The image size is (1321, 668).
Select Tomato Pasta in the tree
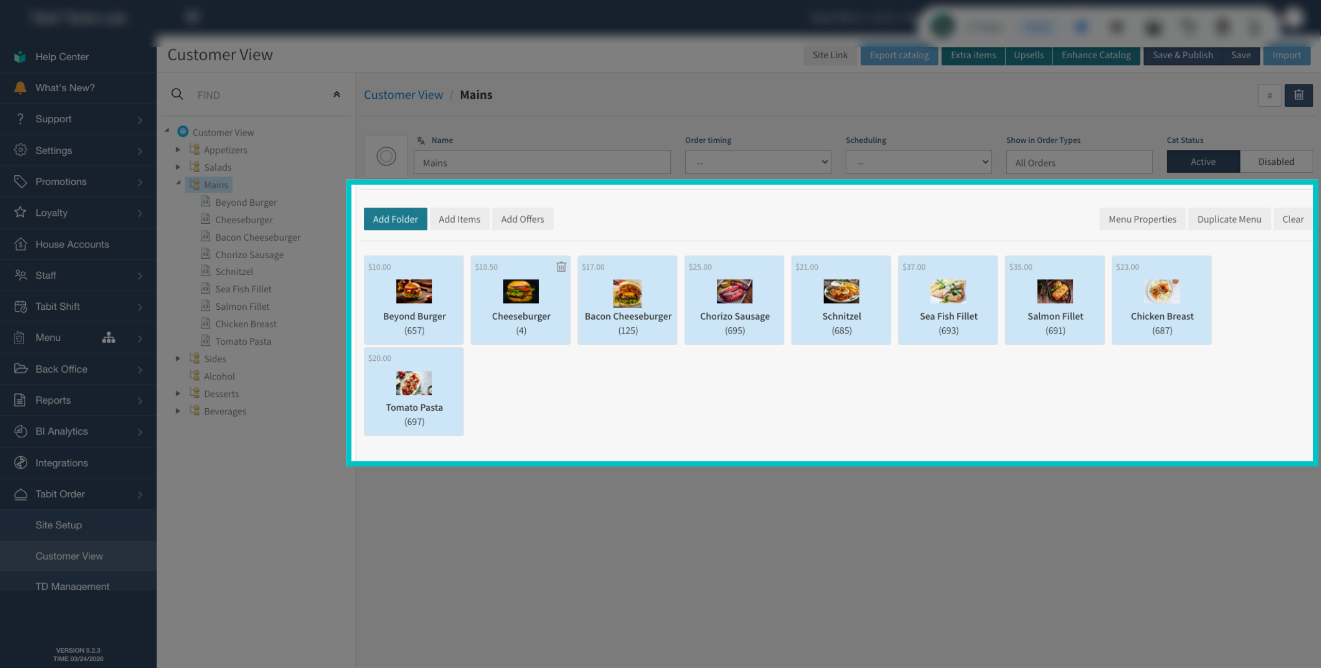pyautogui.click(x=243, y=341)
